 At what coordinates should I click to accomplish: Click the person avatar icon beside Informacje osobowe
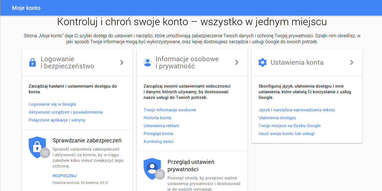point(148,62)
